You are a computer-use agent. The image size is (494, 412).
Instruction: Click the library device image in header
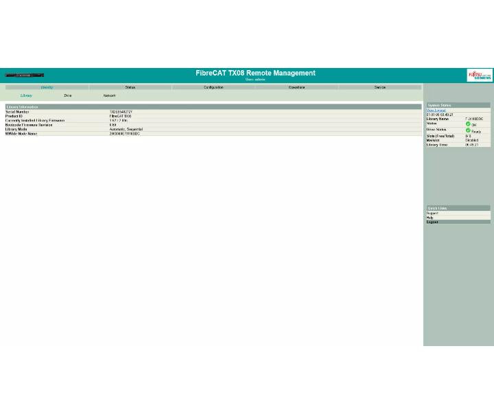pos(25,75)
